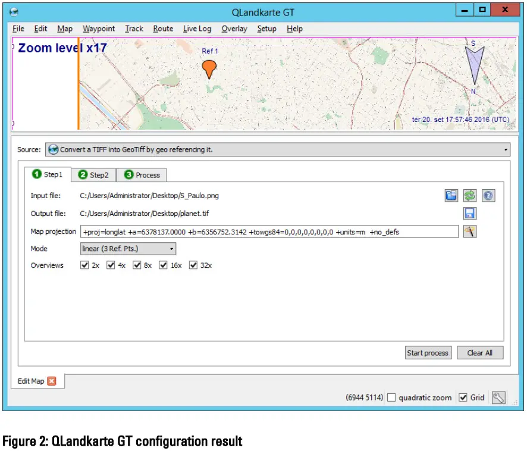This screenshot has height=451, width=527.
Task: Expand the Source conversion type dropdown
Action: point(277,150)
